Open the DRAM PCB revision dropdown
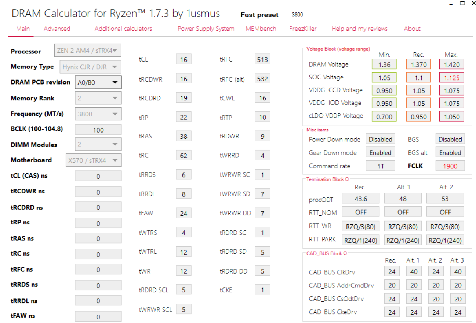 click(x=98, y=82)
